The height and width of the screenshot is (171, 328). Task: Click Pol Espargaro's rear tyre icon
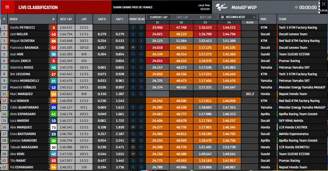[141, 167]
